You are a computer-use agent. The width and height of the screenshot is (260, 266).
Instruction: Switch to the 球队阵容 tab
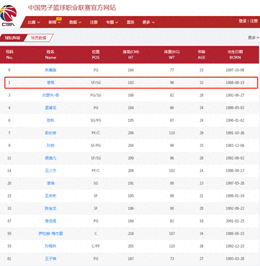tap(13, 38)
